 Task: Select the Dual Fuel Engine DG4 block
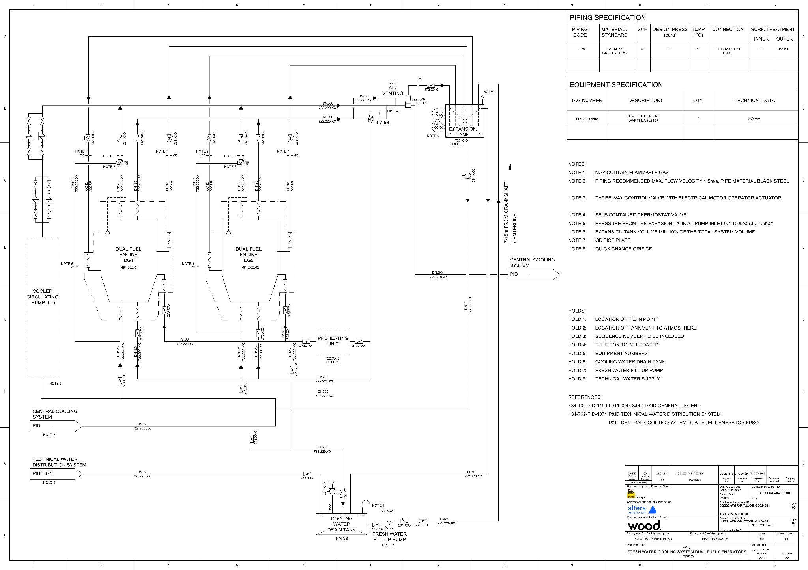click(129, 261)
